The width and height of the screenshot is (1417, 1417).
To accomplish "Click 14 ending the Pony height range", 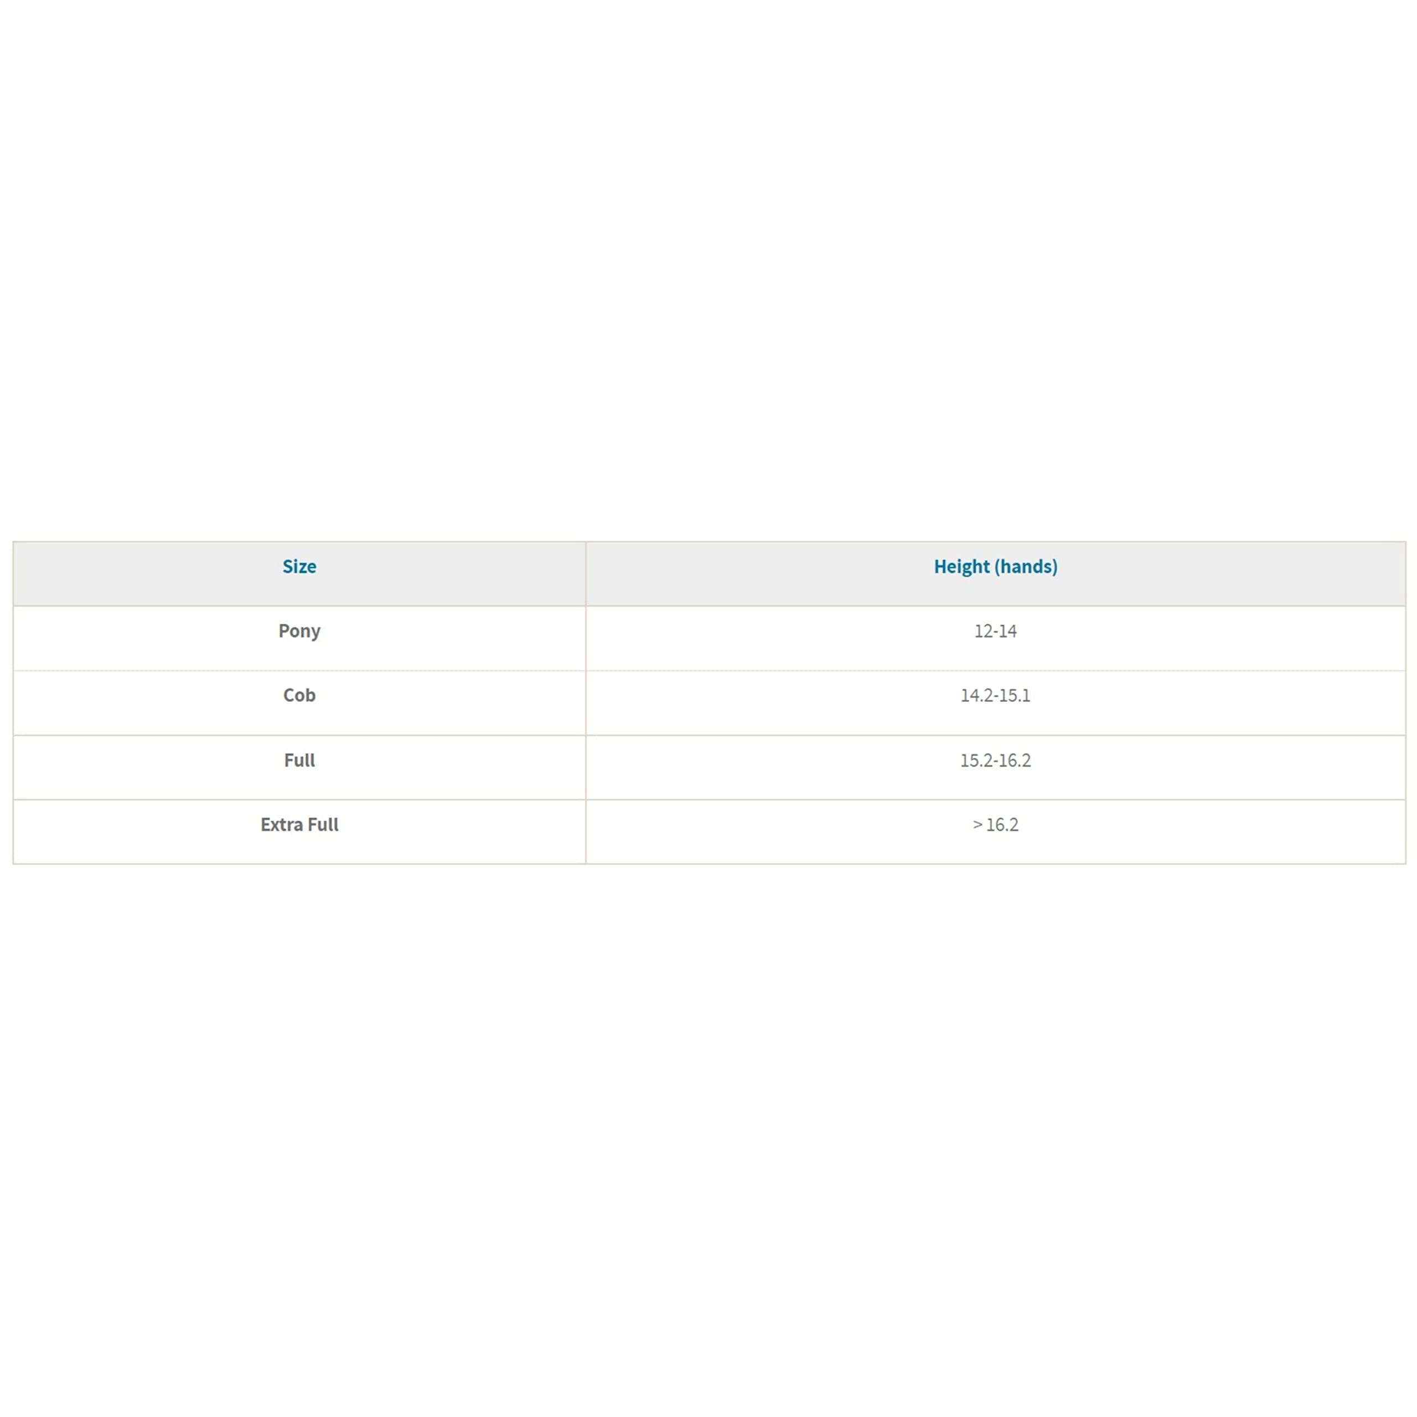I will point(1008,631).
